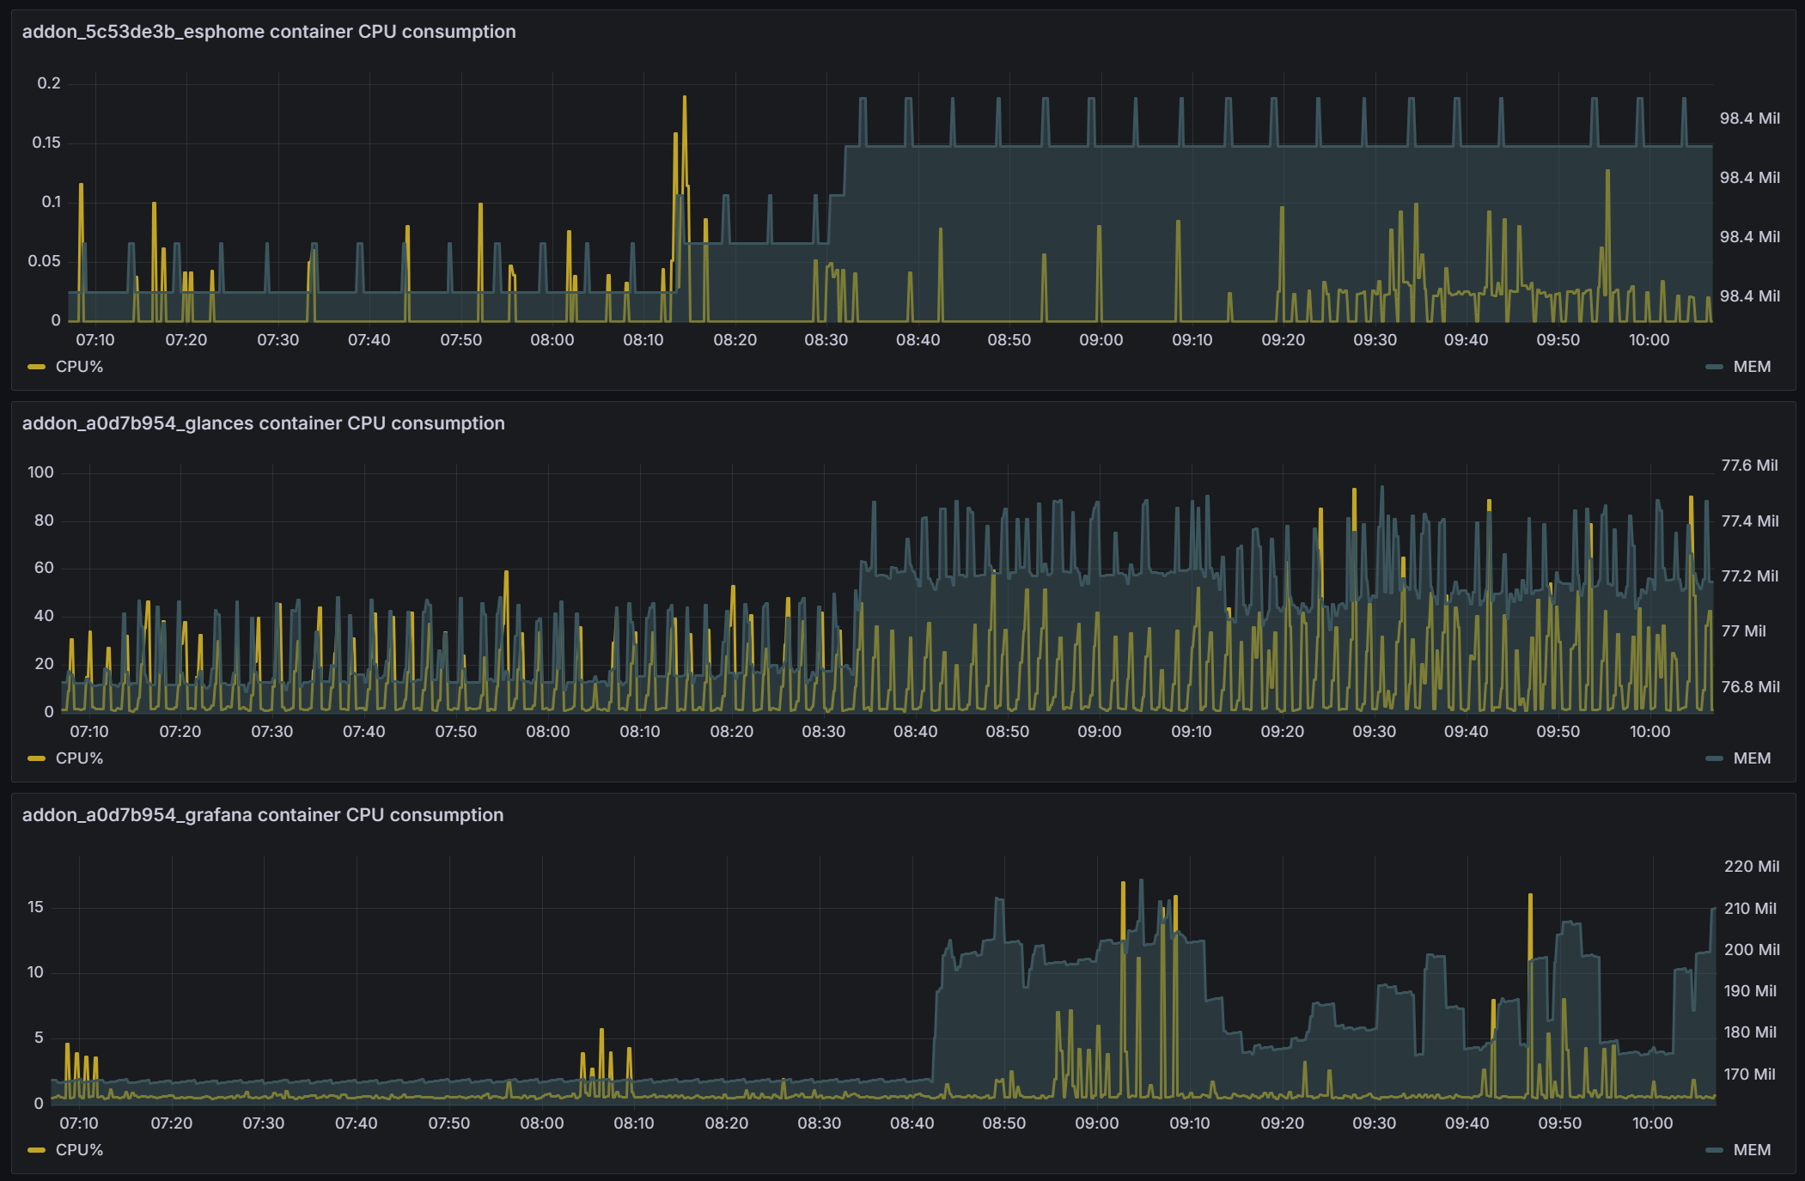Click 09:00 tick label on esphome time axis

[1101, 340]
